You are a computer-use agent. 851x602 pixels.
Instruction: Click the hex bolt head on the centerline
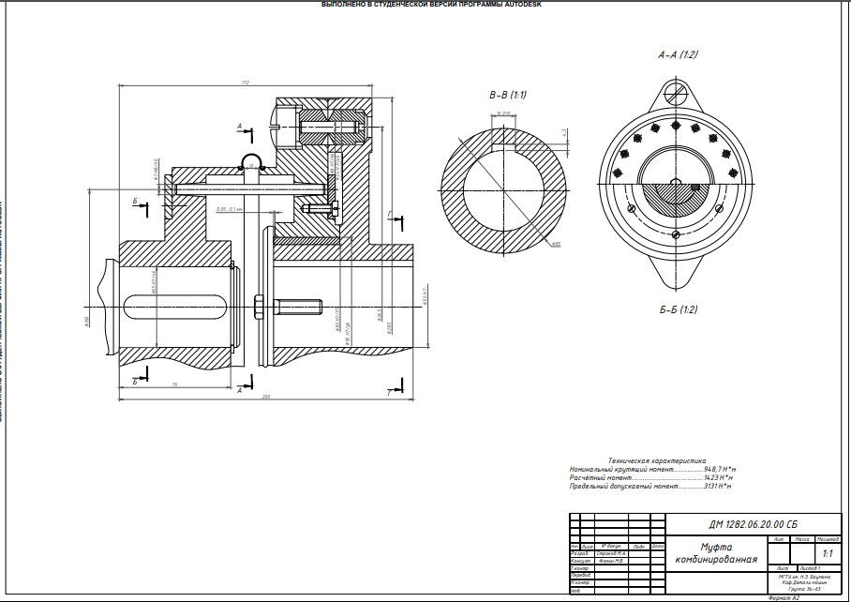[x=259, y=308]
